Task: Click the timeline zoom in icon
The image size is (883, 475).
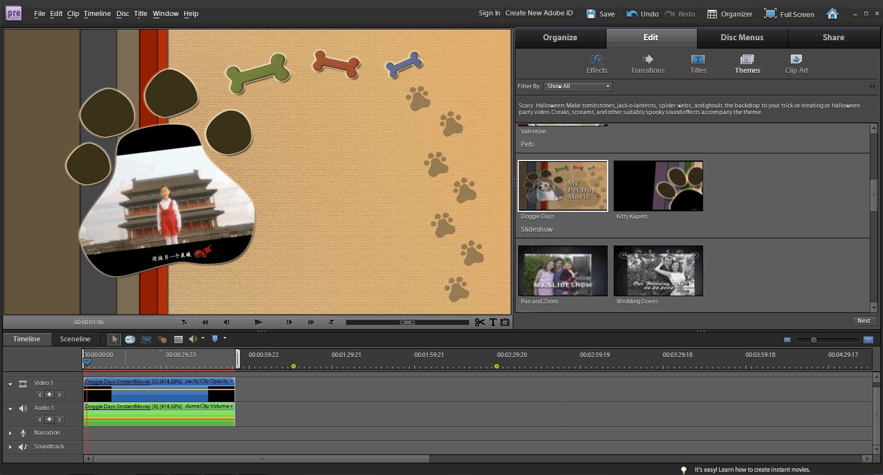Action: 868,340
